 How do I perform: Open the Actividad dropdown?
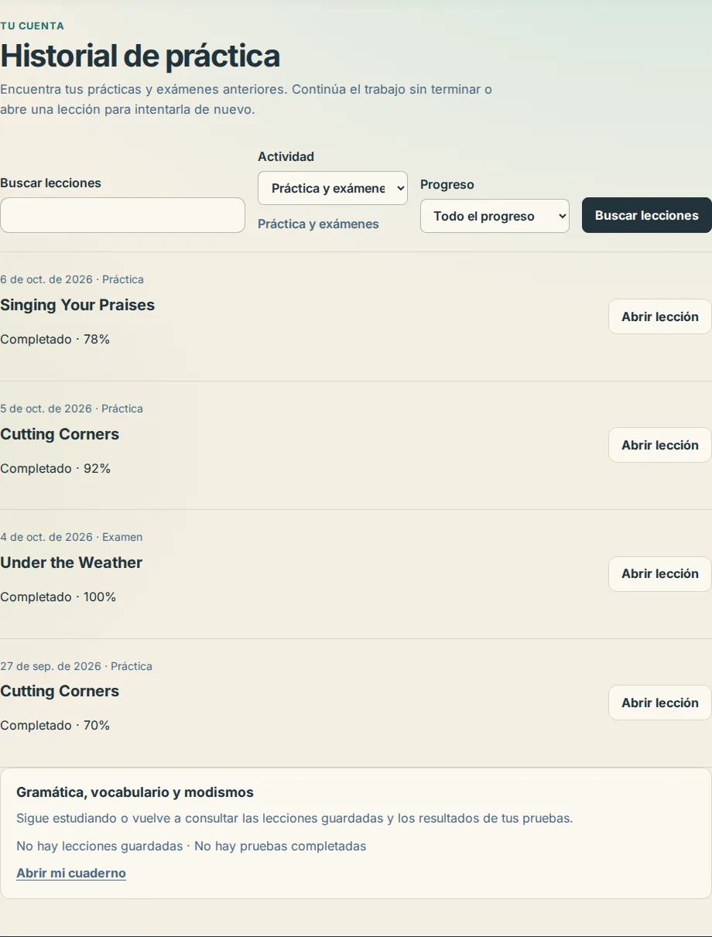pos(333,188)
